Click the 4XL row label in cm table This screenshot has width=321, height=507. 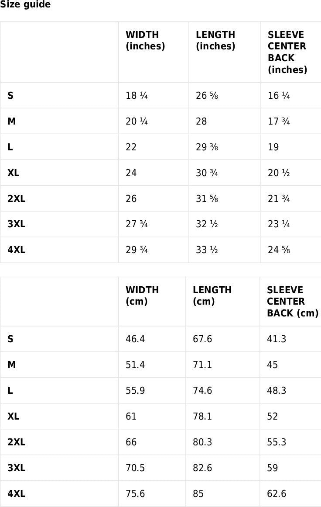tap(17, 494)
